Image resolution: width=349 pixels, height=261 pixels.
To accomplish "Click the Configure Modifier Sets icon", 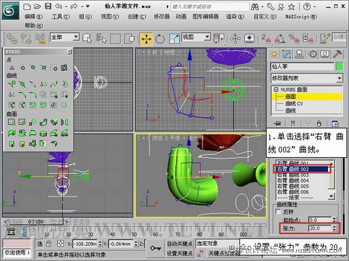I will tap(335, 124).
